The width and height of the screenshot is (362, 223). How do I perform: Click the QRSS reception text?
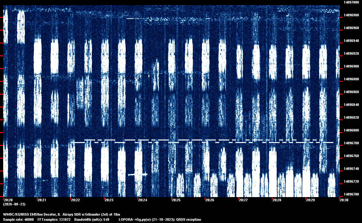[188, 219]
